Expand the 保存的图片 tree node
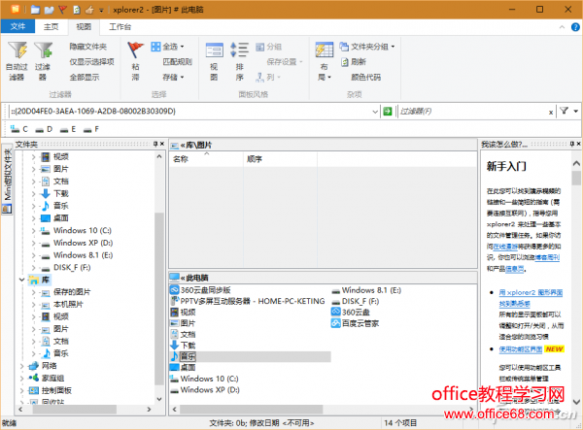This screenshot has height=430, width=583. [x=33, y=292]
